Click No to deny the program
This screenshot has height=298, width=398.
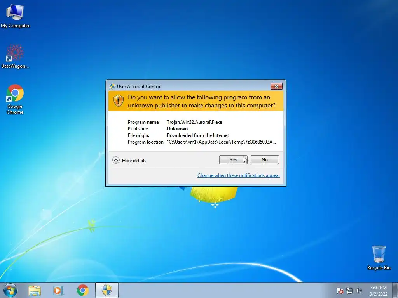coord(265,159)
